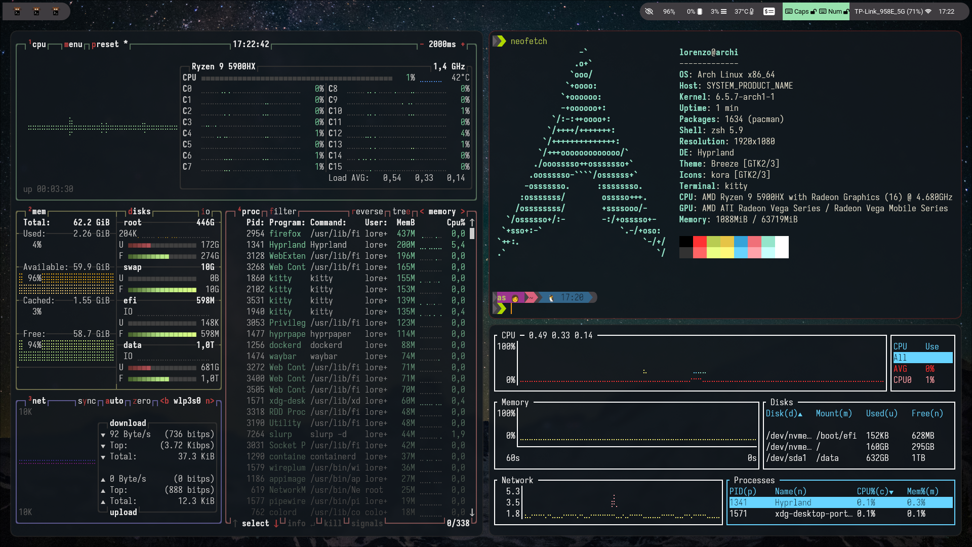Click the thermometer icon beside 37°C
Screen dimensions: 972x547
751,11
